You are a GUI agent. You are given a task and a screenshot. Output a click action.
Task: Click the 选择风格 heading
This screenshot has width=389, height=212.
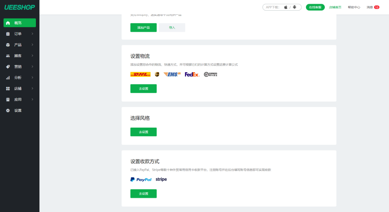coord(140,118)
